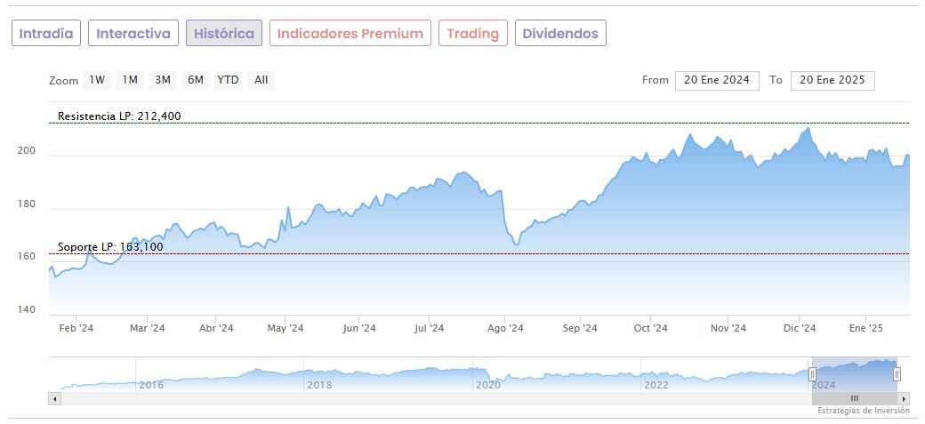Click the right range handle in navigator
Screen dimensions: 925x424
[x=897, y=374]
